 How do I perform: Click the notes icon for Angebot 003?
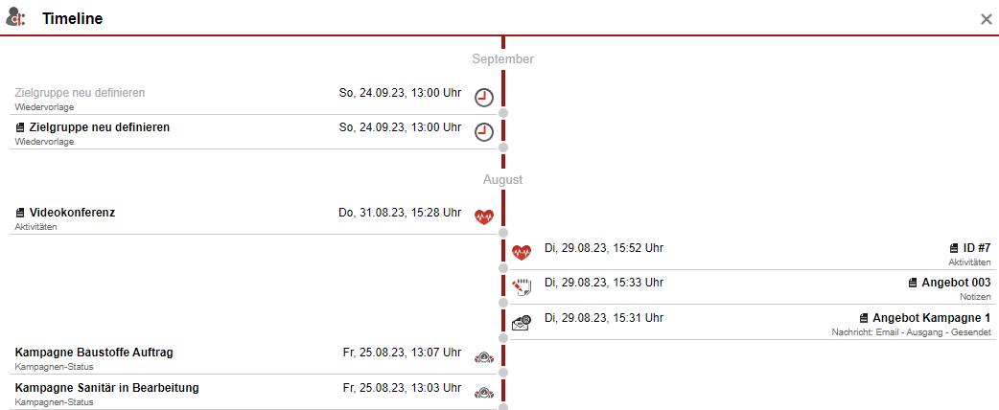[522, 286]
